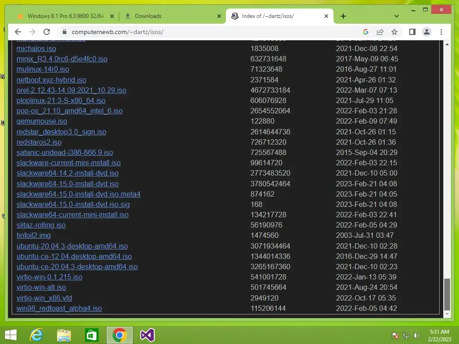459x344 pixels.
Task: Open Windows Store from taskbar
Action: coord(91,335)
